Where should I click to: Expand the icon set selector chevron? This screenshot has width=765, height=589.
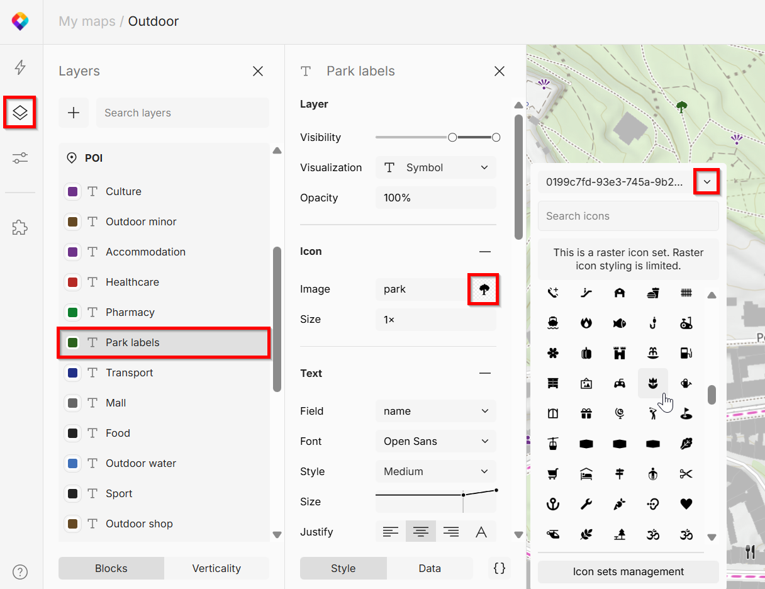[707, 182]
